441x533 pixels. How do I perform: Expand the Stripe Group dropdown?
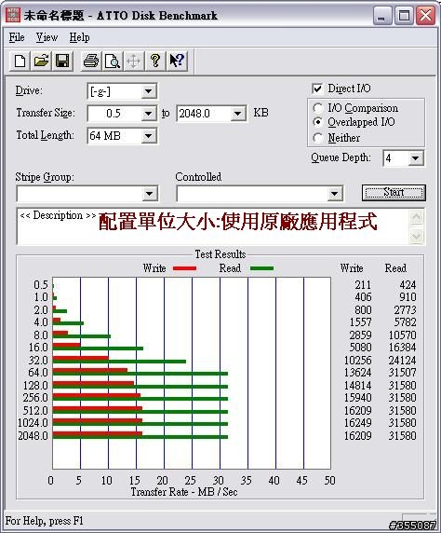(150, 194)
